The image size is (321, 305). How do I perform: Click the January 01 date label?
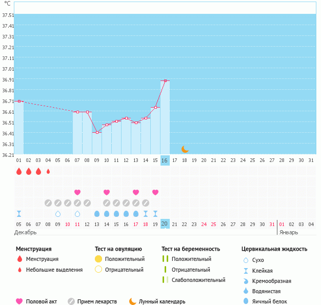pos(282,224)
